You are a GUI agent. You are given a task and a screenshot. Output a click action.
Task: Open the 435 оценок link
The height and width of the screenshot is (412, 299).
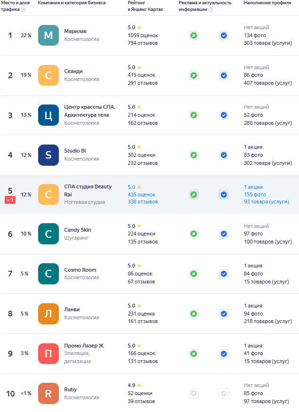(x=141, y=194)
